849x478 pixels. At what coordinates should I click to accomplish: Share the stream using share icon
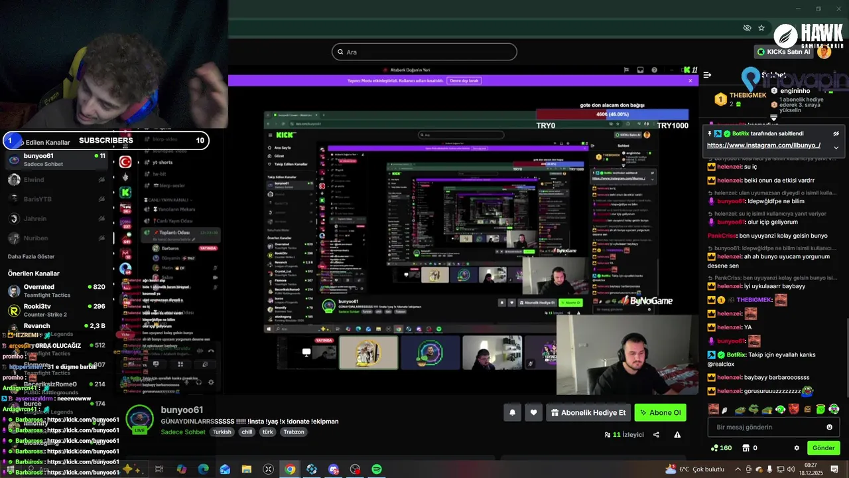point(656,435)
